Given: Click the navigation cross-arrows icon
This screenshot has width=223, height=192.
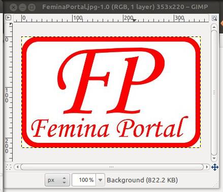Looking at the screenshot, I should (215, 167).
